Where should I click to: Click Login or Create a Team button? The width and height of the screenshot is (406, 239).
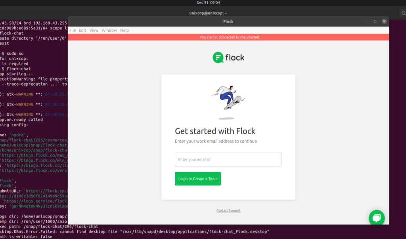coord(198,179)
